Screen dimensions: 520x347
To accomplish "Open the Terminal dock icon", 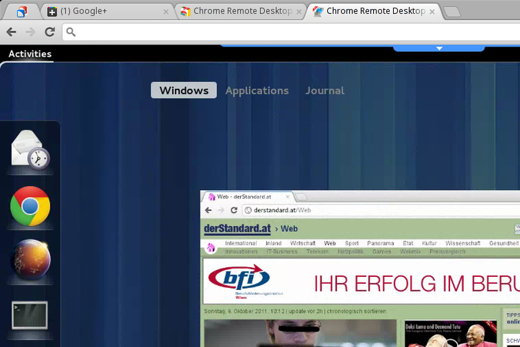I will pos(30,314).
